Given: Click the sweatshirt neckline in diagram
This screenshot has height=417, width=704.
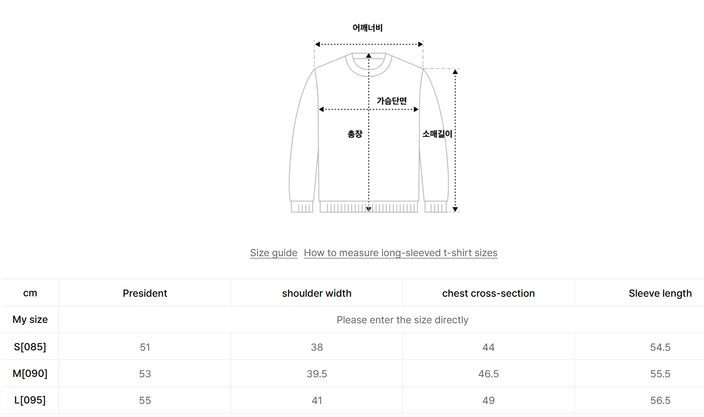Looking at the screenshot, I should click(368, 65).
